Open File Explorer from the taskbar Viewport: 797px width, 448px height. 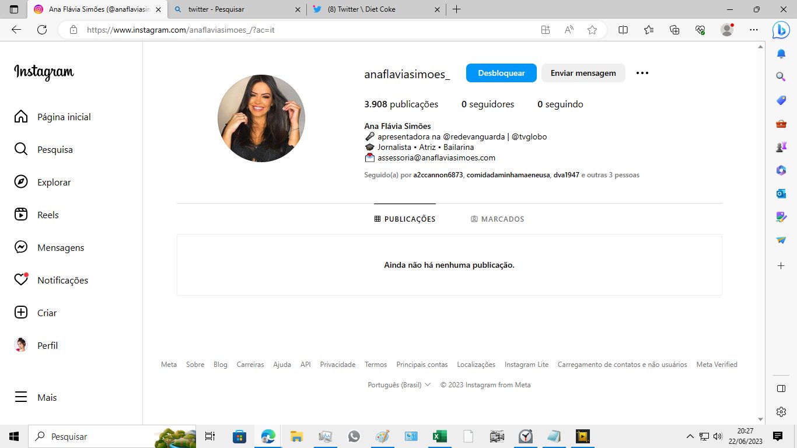pos(296,436)
